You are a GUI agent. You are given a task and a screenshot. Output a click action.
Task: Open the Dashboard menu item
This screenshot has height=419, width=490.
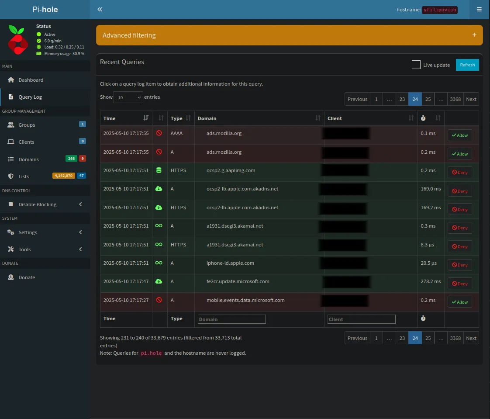click(x=45, y=80)
